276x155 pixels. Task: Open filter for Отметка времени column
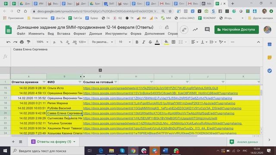[44, 82]
